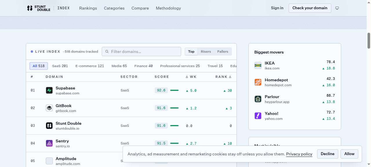Screen dimensions: 371x167
Task: Click the page vertical scrollbar thumb
Action: (369, 41)
